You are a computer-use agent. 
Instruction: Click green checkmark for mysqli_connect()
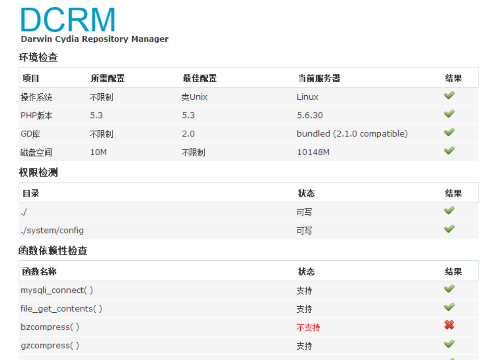point(449,289)
